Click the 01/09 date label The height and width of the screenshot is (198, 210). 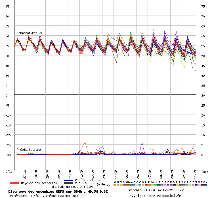(x=81, y=174)
